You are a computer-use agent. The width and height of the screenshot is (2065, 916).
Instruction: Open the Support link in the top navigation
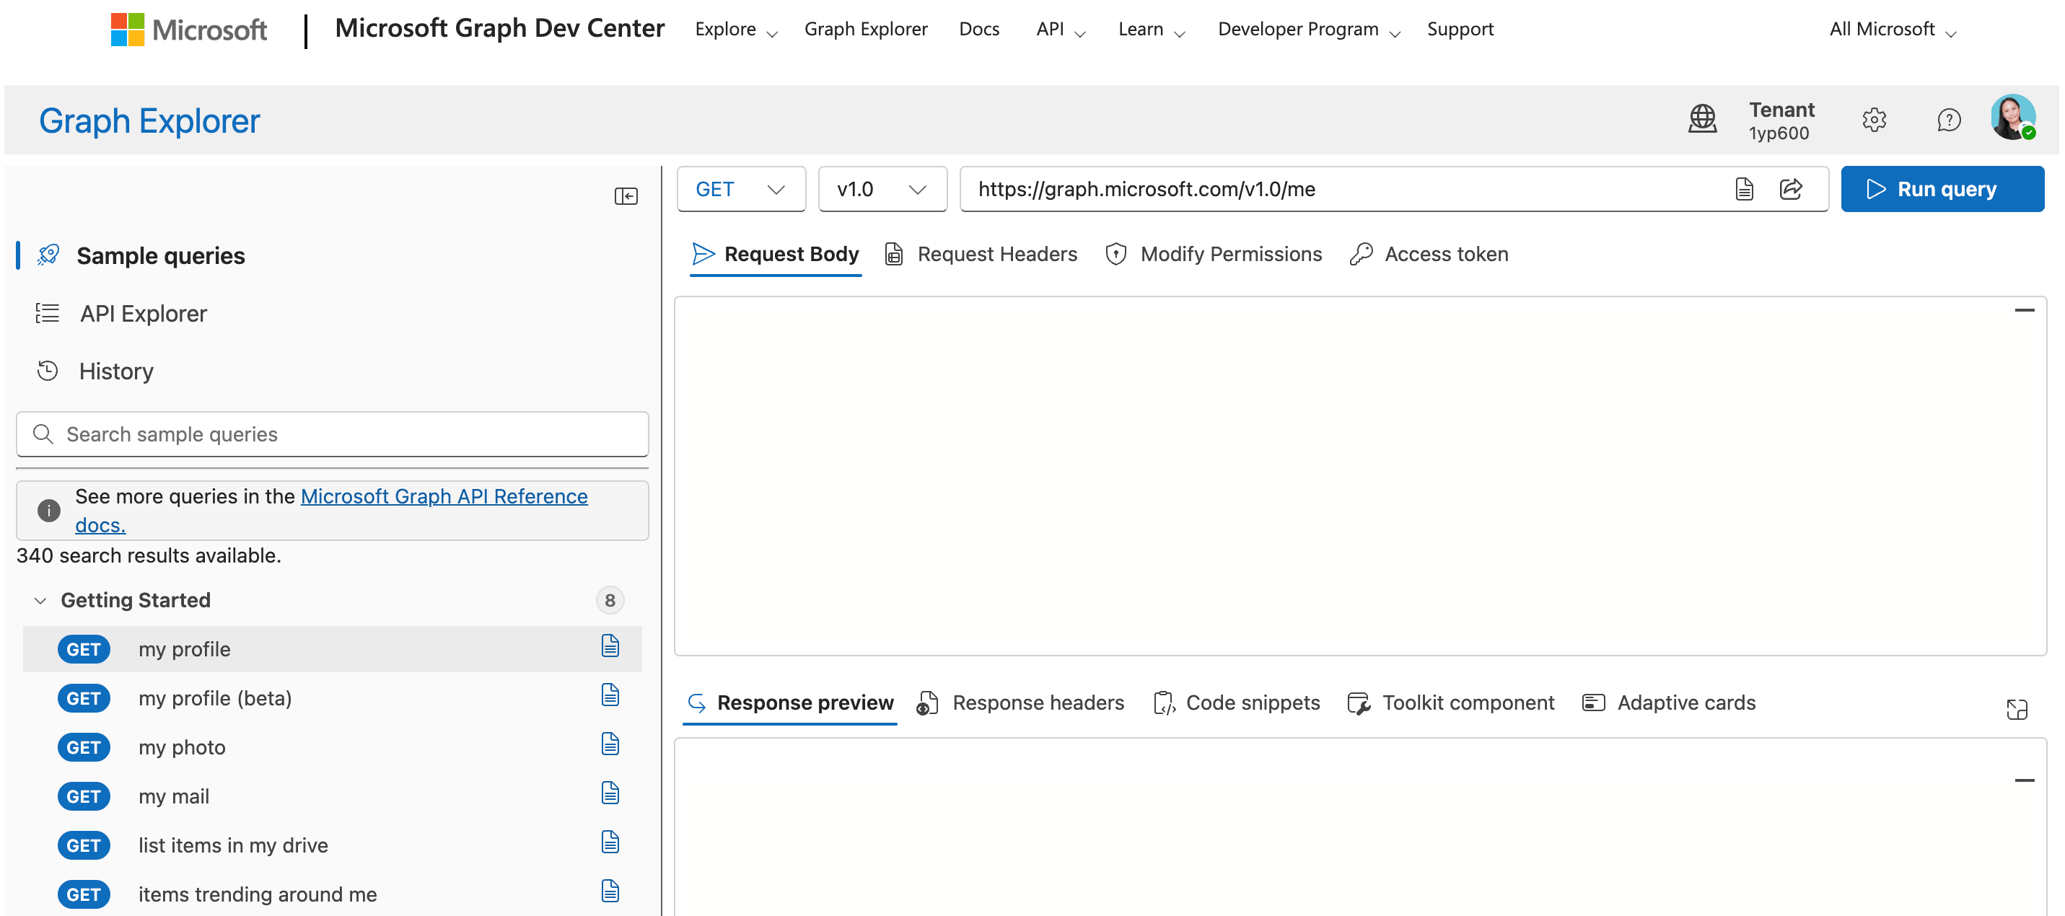(x=1460, y=29)
